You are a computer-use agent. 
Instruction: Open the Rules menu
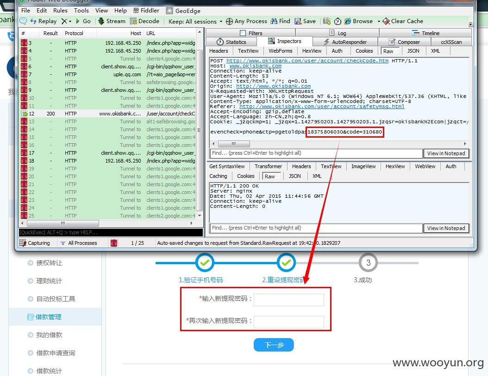(x=60, y=11)
